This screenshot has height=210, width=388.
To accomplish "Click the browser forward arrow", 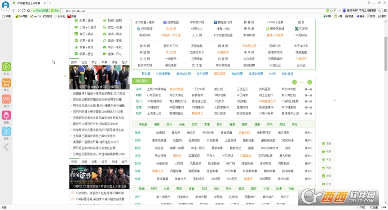I will pos(18,11).
